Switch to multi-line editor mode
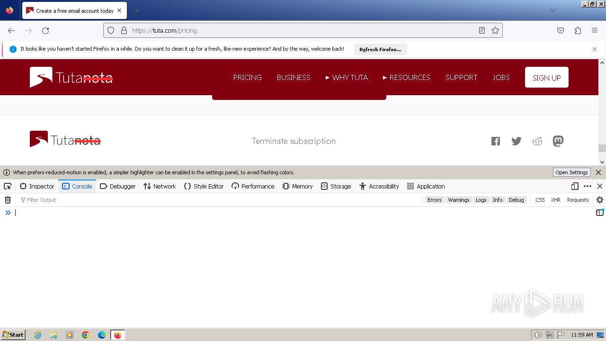Viewport: 606px width, 341px height. coord(600,213)
